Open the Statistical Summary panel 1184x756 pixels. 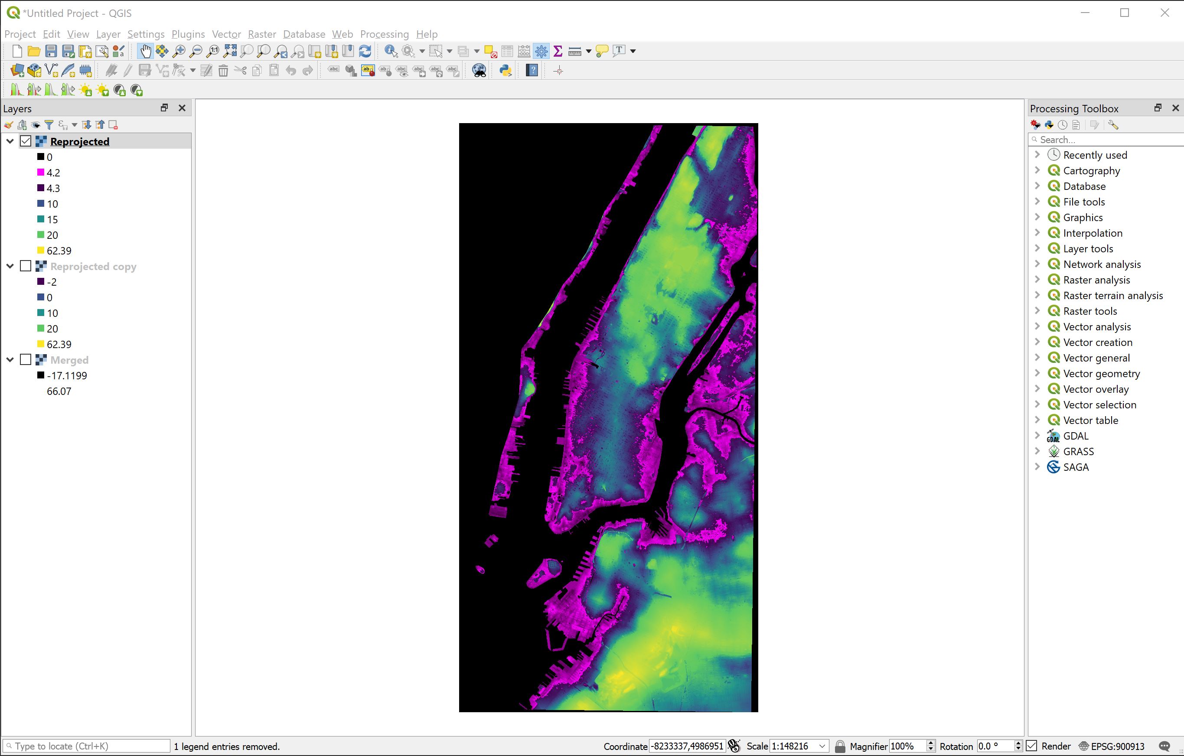(557, 51)
